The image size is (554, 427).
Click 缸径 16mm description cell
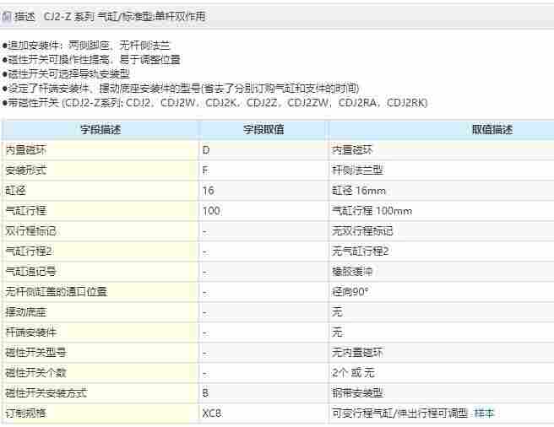(x=442, y=191)
